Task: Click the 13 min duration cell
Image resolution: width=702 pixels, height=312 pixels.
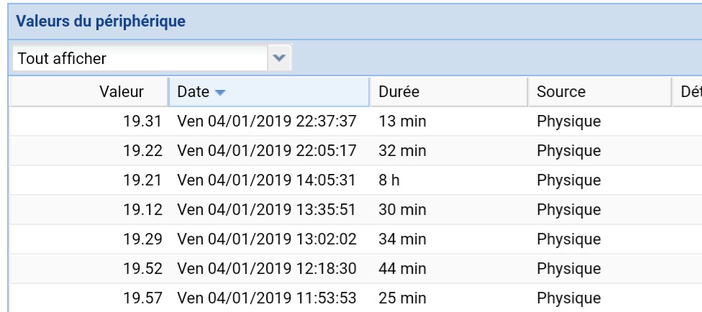Action: point(402,121)
